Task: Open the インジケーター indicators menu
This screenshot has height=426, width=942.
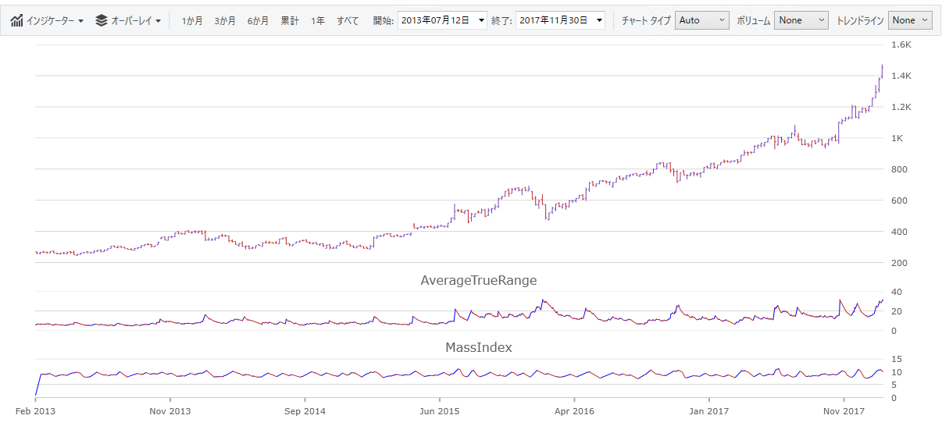Action: coord(47,20)
